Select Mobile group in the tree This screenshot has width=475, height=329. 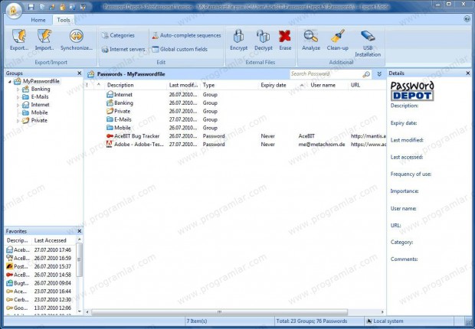pos(39,112)
